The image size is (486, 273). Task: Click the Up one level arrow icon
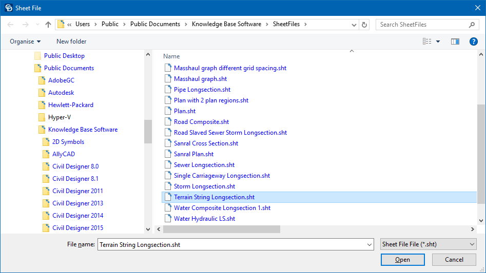(48, 25)
